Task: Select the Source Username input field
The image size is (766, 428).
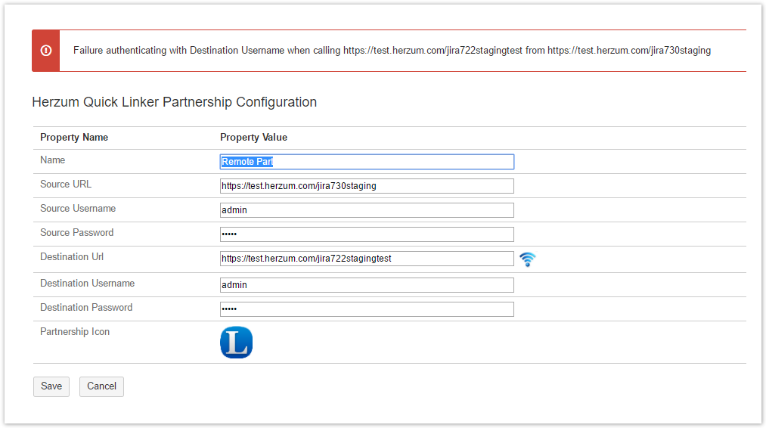Action: (367, 210)
